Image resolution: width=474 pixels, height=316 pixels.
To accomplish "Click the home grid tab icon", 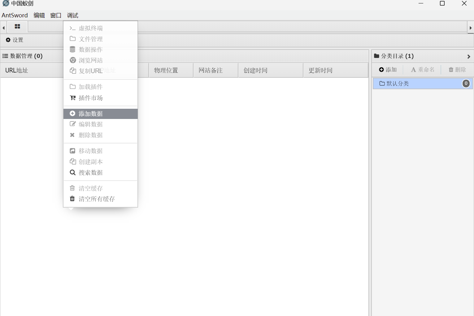I will pos(17,27).
